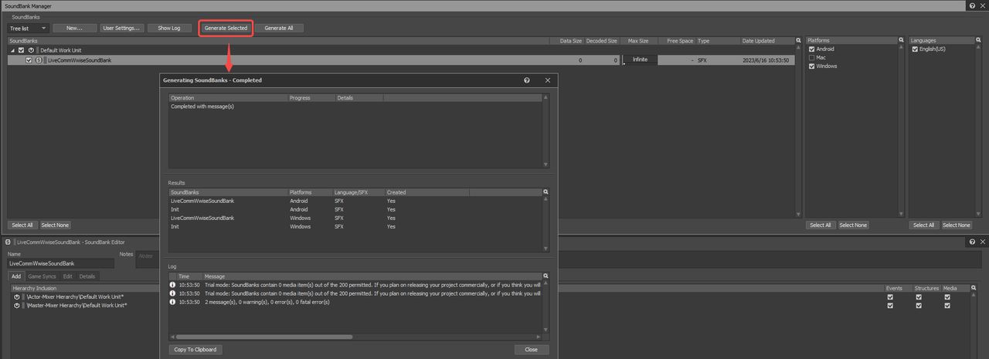Click Select All under SoundBanks list
The width and height of the screenshot is (989, 359).
(22, 225)
